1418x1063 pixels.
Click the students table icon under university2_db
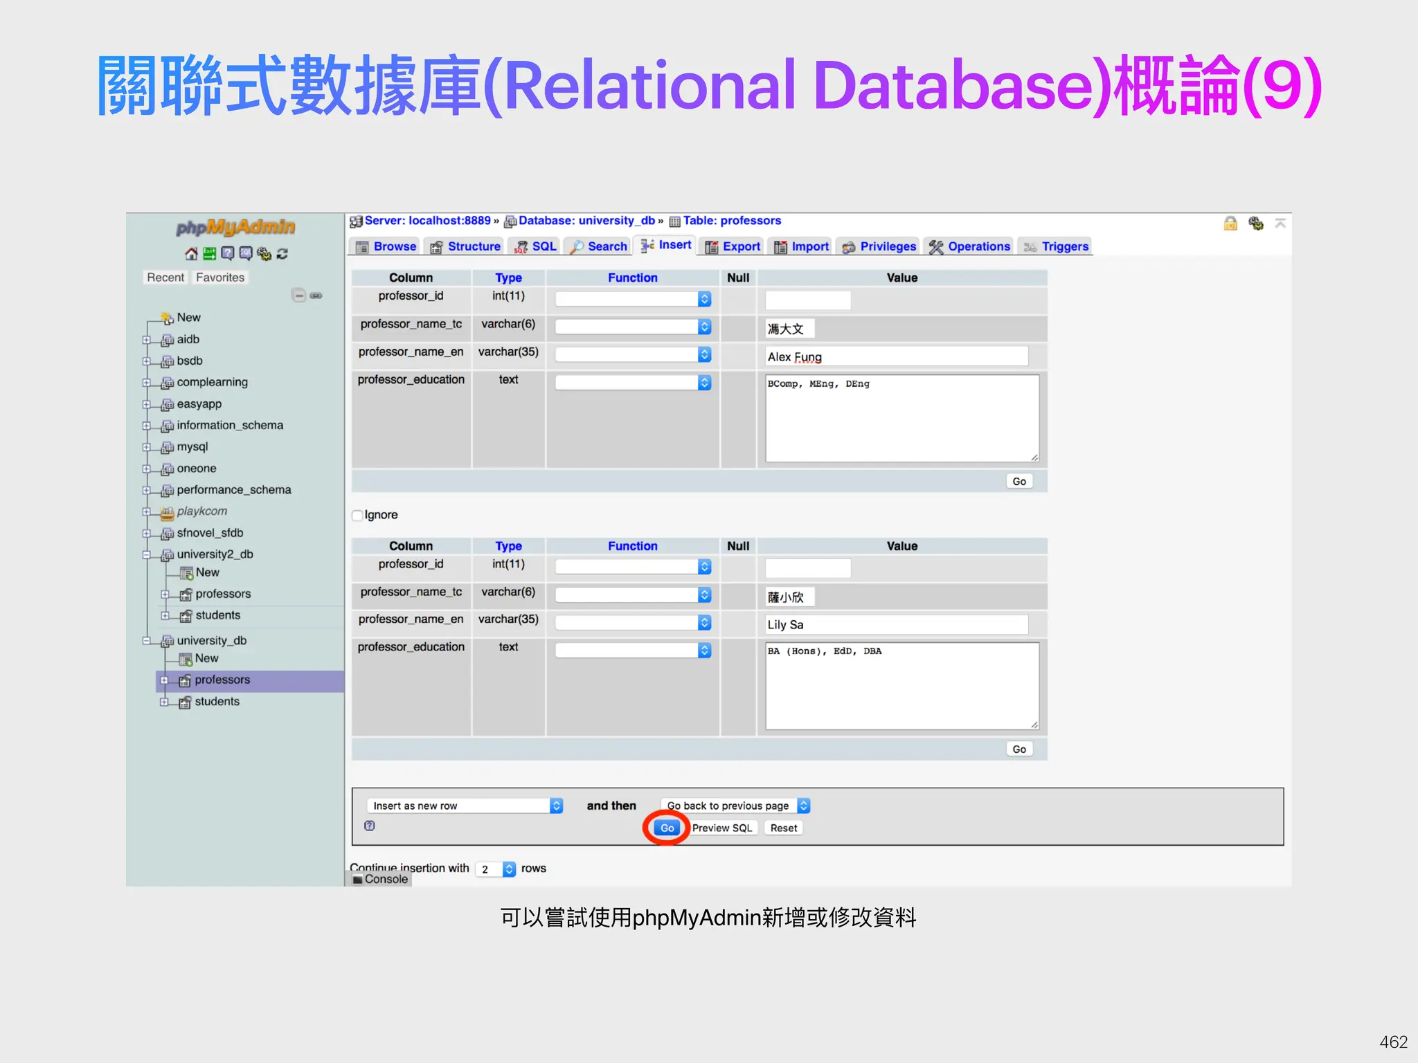(x=186, y=616)
